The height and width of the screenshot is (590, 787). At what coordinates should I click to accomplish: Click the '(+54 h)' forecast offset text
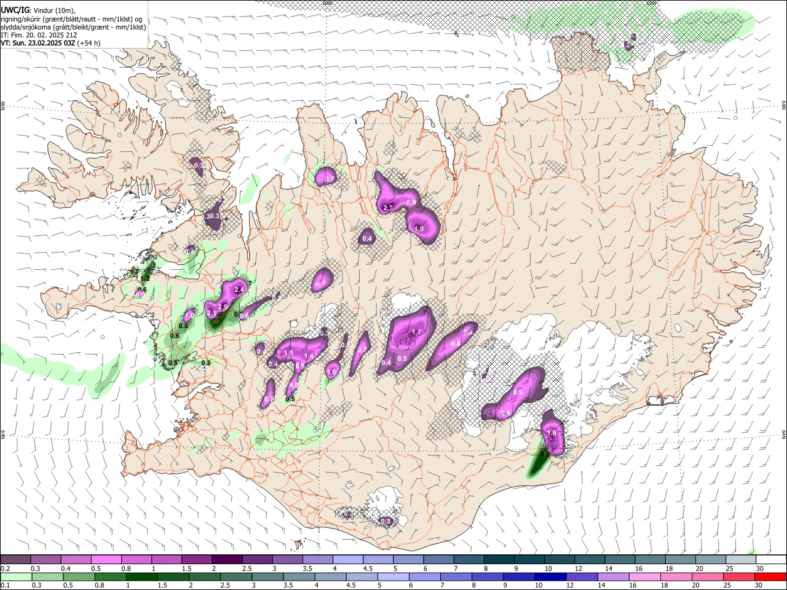(89, 43)
